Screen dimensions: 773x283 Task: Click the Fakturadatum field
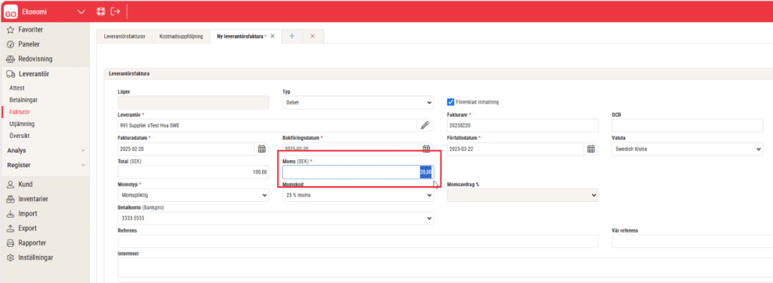click(x=186, y=149)
